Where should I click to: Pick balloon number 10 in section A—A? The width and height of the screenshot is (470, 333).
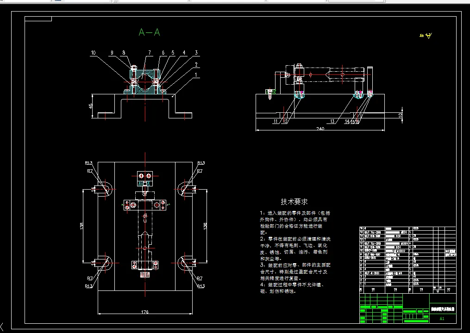tap(93, 53)
